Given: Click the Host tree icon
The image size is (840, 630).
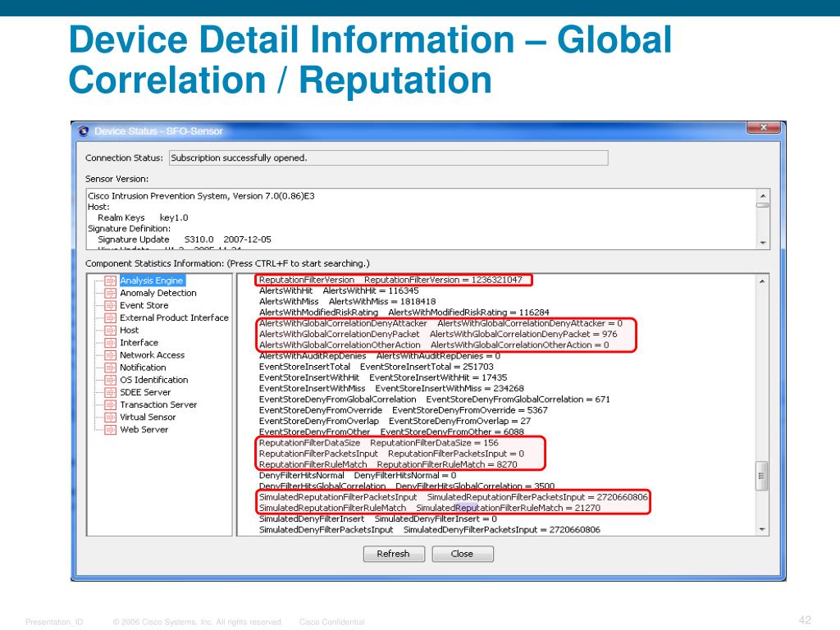Looking at the screenshot, I should coord(111,330).
